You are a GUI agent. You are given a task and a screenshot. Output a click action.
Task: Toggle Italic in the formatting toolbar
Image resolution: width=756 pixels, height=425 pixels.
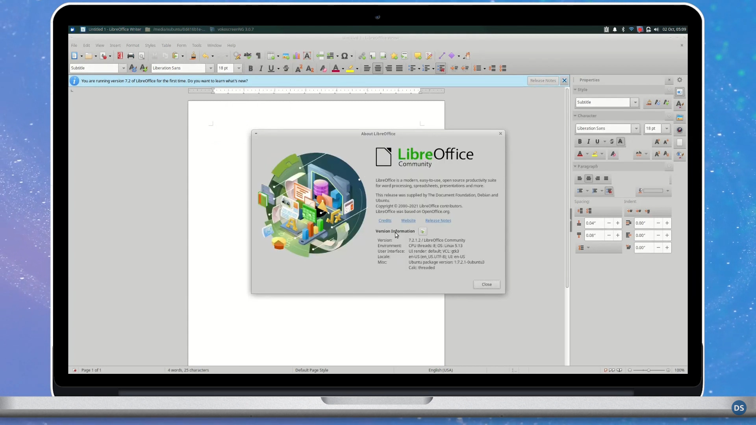click(x=261, y=68)
